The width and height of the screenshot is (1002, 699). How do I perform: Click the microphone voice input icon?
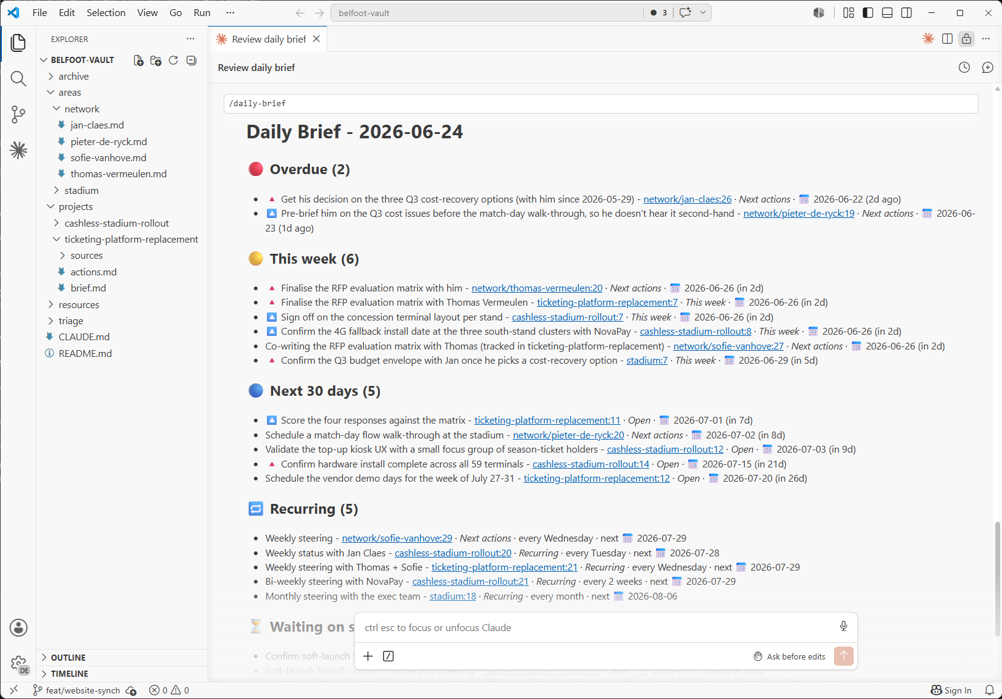coord(843,627)
